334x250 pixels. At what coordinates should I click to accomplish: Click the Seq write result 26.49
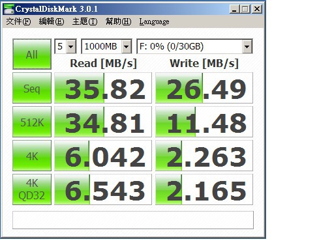[204, 88]
